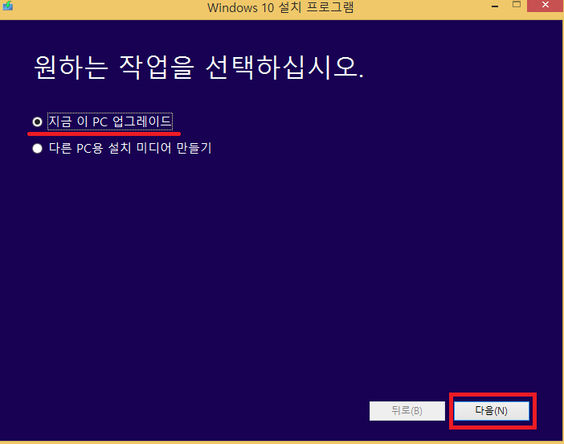The height and width of the screenshot is (444, 564).
Task: Click the 다음(N) button
Action: 492,411
